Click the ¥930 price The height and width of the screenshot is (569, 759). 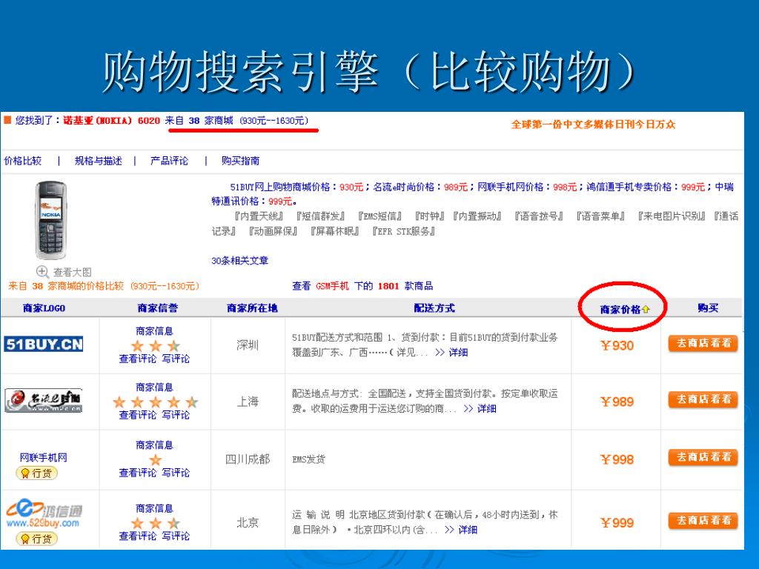coord(617,345)
